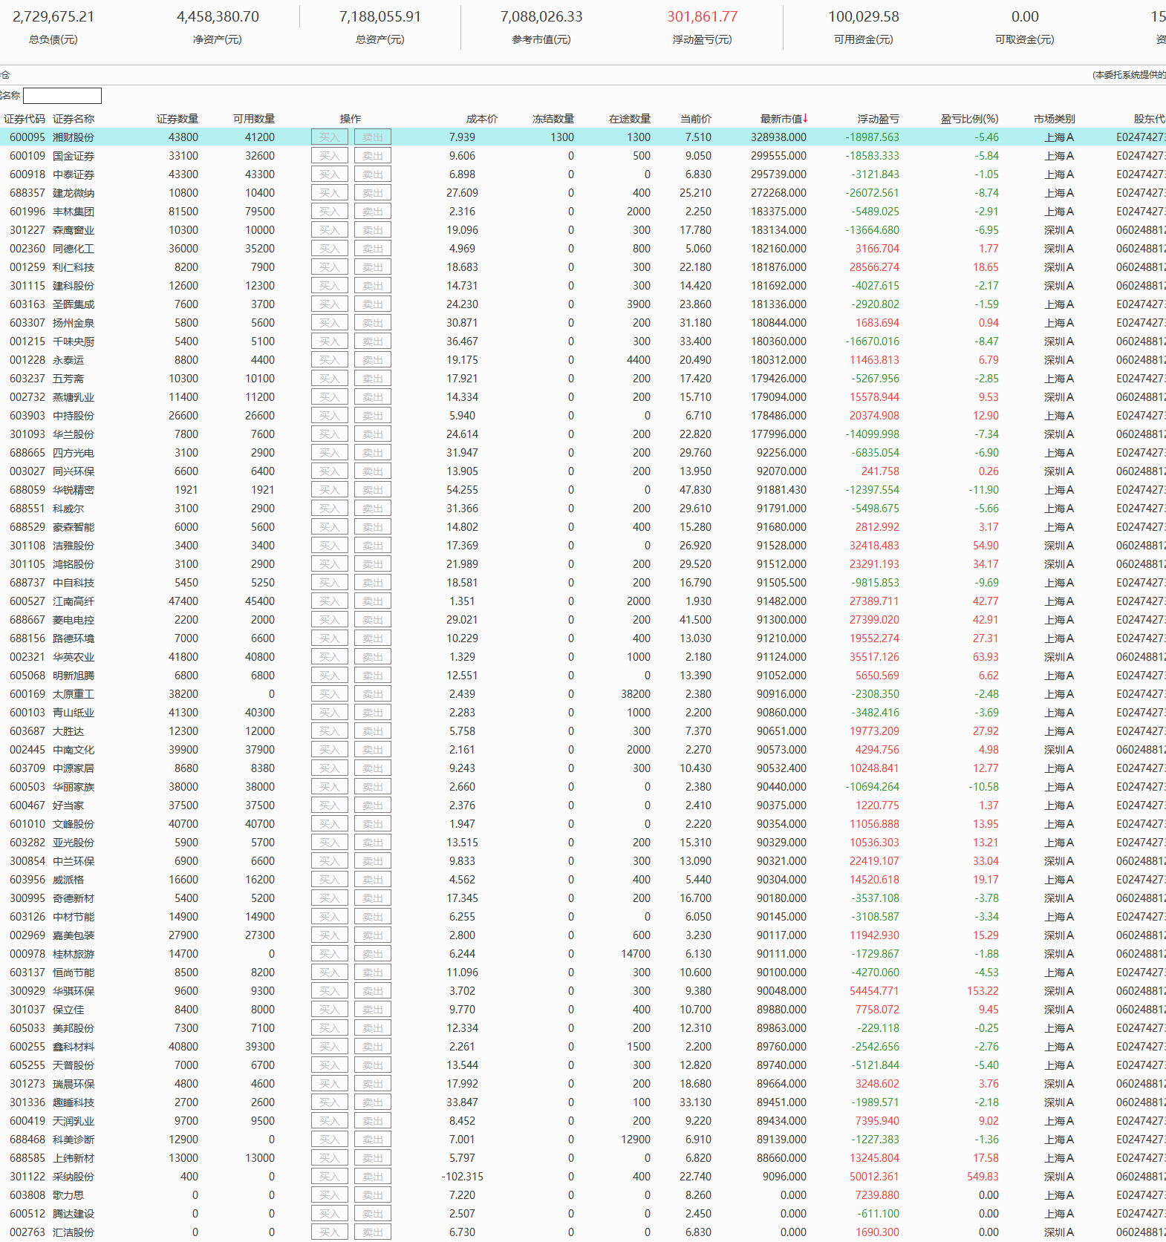Image resolution: width=1166 pixels, height=1242 pixels.
Task: Sell 永泰运 with its 卖出 button
Action: (x=373, y=360)
